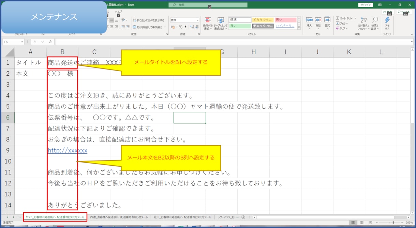Click the increase indent icon
The height and width of the screenshot is (228, 416).
pyautogui.click(x=127, y=27)
